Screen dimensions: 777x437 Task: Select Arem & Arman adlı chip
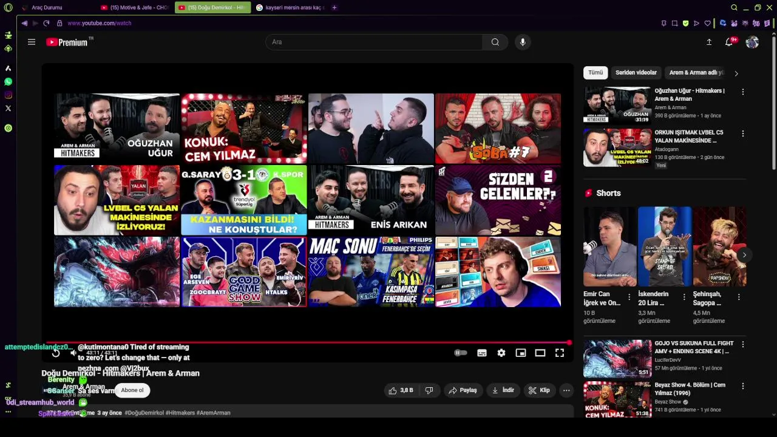pos(696,73)
